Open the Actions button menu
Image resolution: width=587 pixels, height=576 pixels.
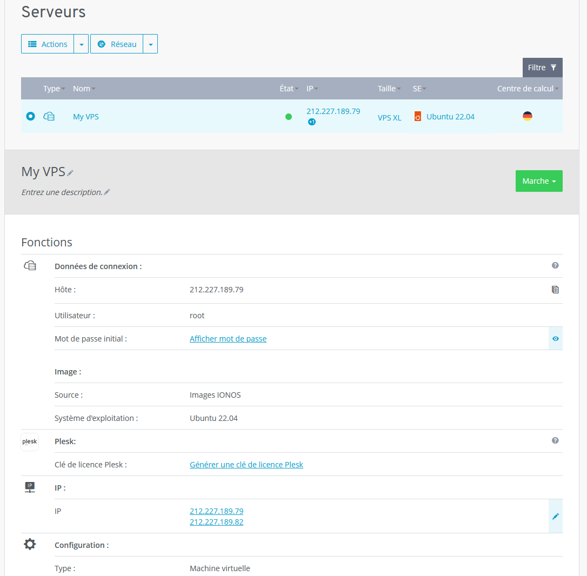(x=48, y=44)
